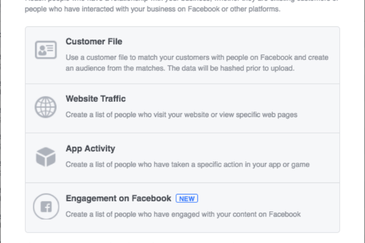Click the blue NEW badge
Screen dimensions: 365x243
coord(187,198)
